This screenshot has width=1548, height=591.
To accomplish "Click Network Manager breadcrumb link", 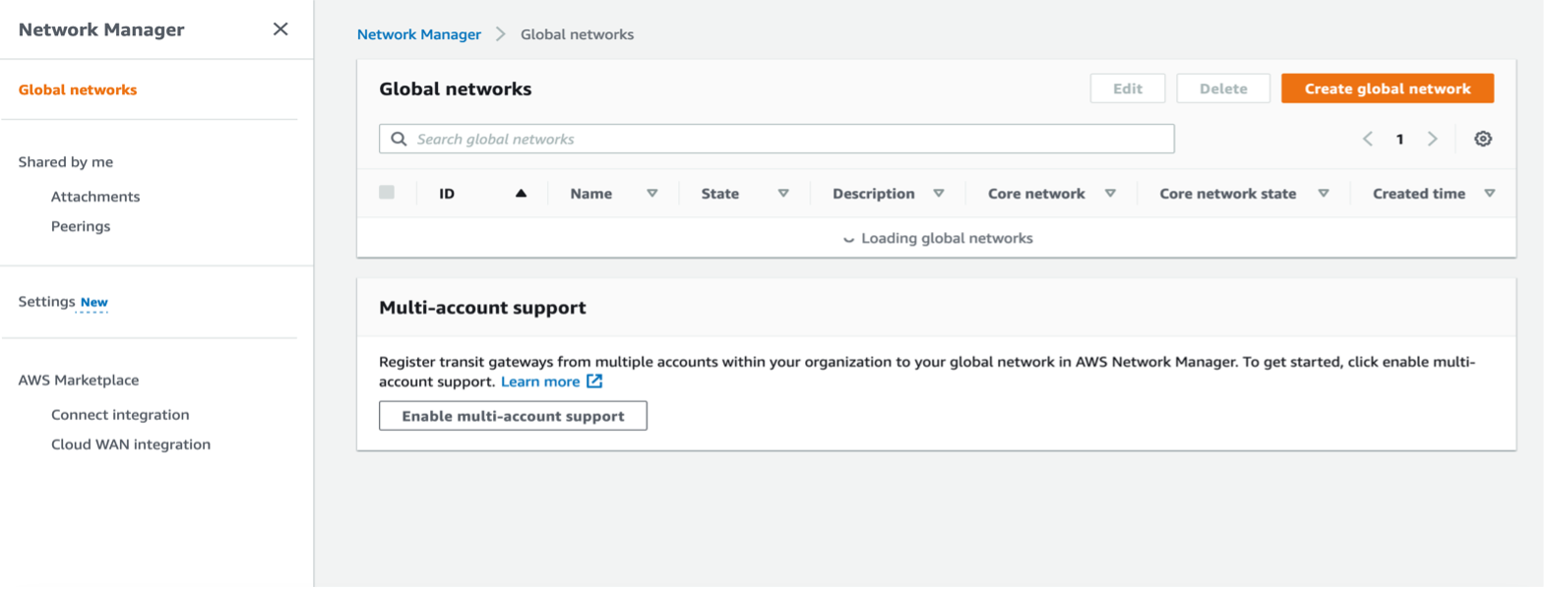I will (x=419, y=34).
